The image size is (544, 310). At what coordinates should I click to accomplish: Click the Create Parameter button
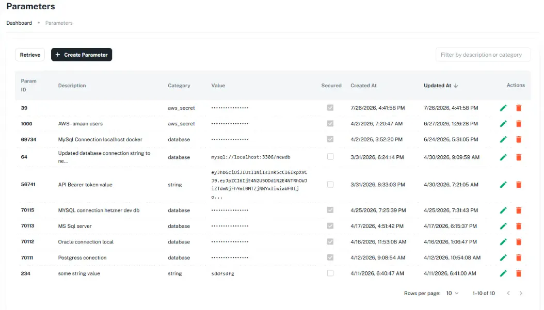(82, 55)
